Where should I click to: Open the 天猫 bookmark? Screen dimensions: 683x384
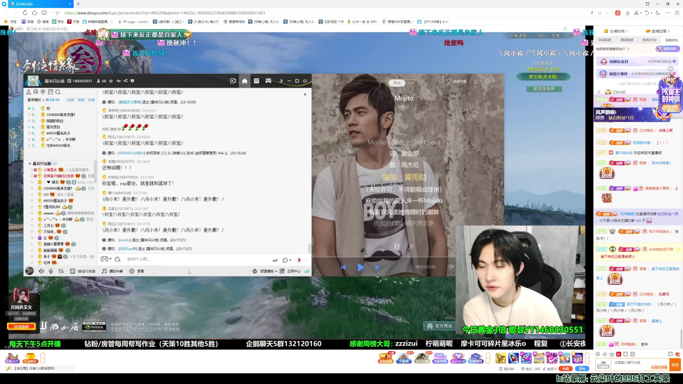click(x=73, y=22)
